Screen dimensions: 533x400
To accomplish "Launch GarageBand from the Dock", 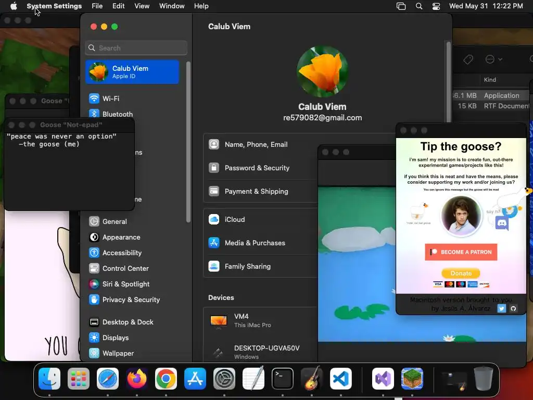I will click(312, 378).
